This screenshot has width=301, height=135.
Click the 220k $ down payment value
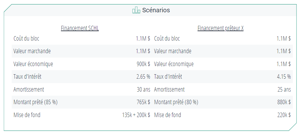[x=284, y=115]
